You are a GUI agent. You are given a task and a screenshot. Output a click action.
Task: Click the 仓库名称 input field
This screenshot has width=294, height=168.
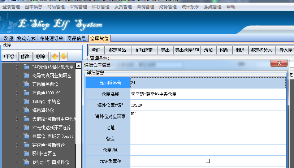pos(208,94)
